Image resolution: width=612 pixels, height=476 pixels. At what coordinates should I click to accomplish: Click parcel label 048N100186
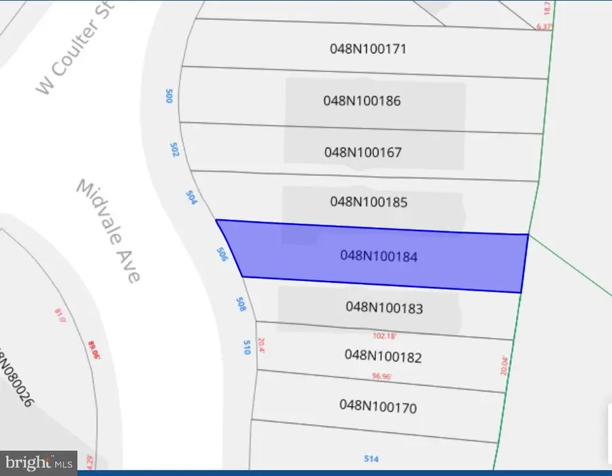tap(362, 101)
